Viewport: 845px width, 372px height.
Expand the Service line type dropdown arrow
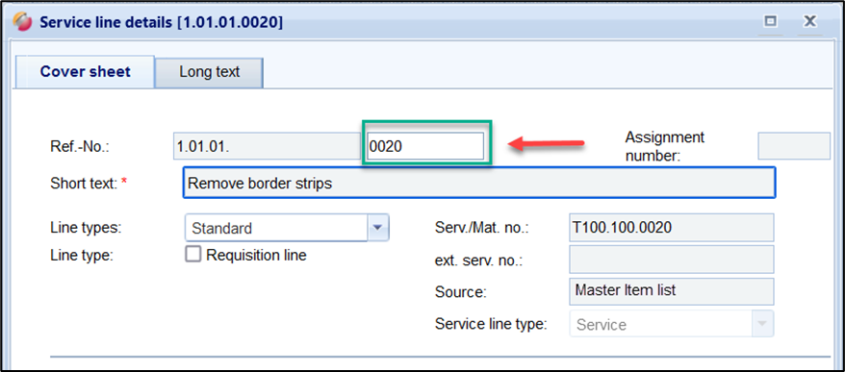[x=762, y=324]
